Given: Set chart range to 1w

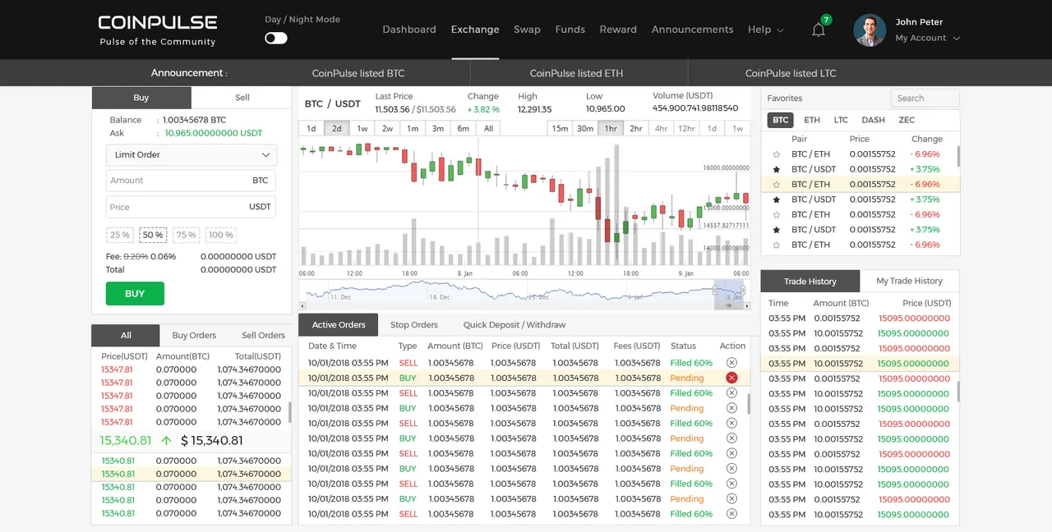Looking at the screenshot, I should 362,128.
